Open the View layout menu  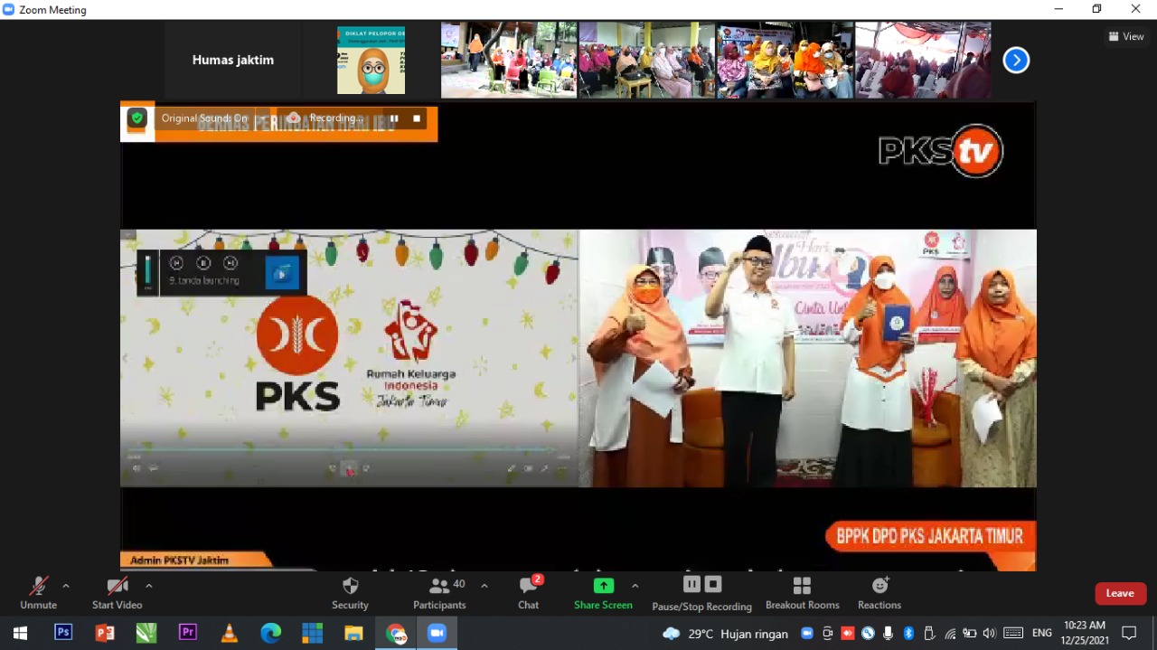[x=1126, y=37]
